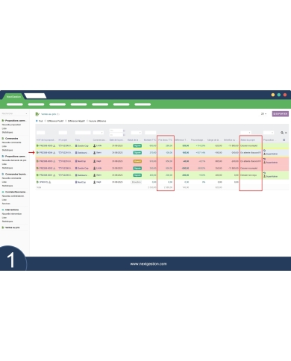291x361 pixels.
Task: Click the download icon in the blue table row
Action: [54, 153]
